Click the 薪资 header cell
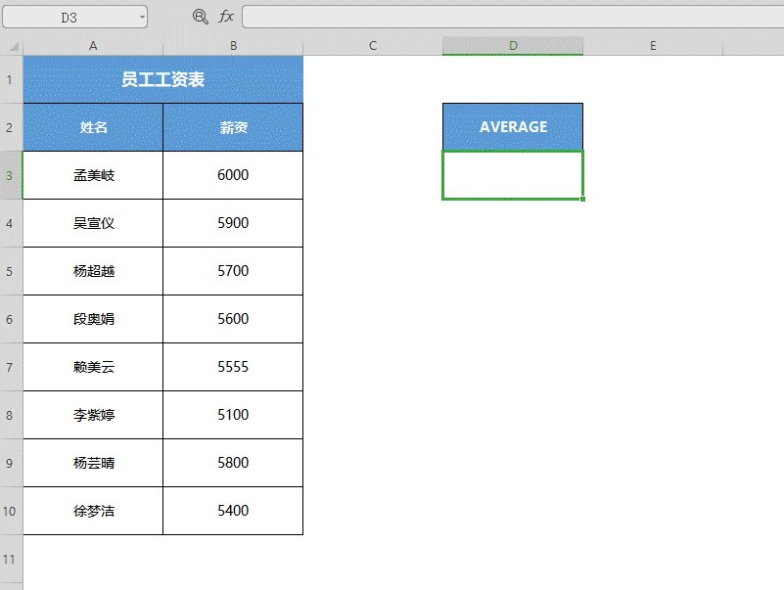Viewport: 784px width, 590px height. point(233,127)
